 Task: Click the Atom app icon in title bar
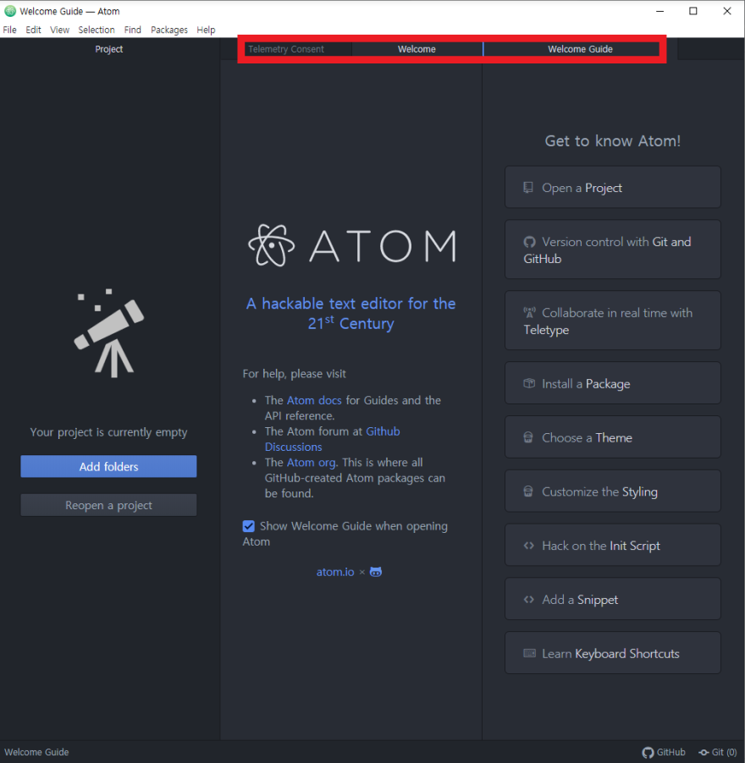[x=10, y=11]
